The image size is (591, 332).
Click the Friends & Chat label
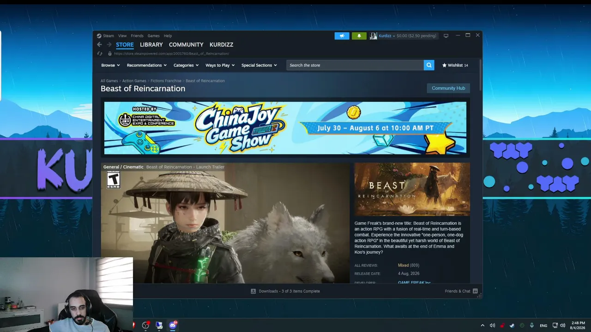tap(458, 291)
